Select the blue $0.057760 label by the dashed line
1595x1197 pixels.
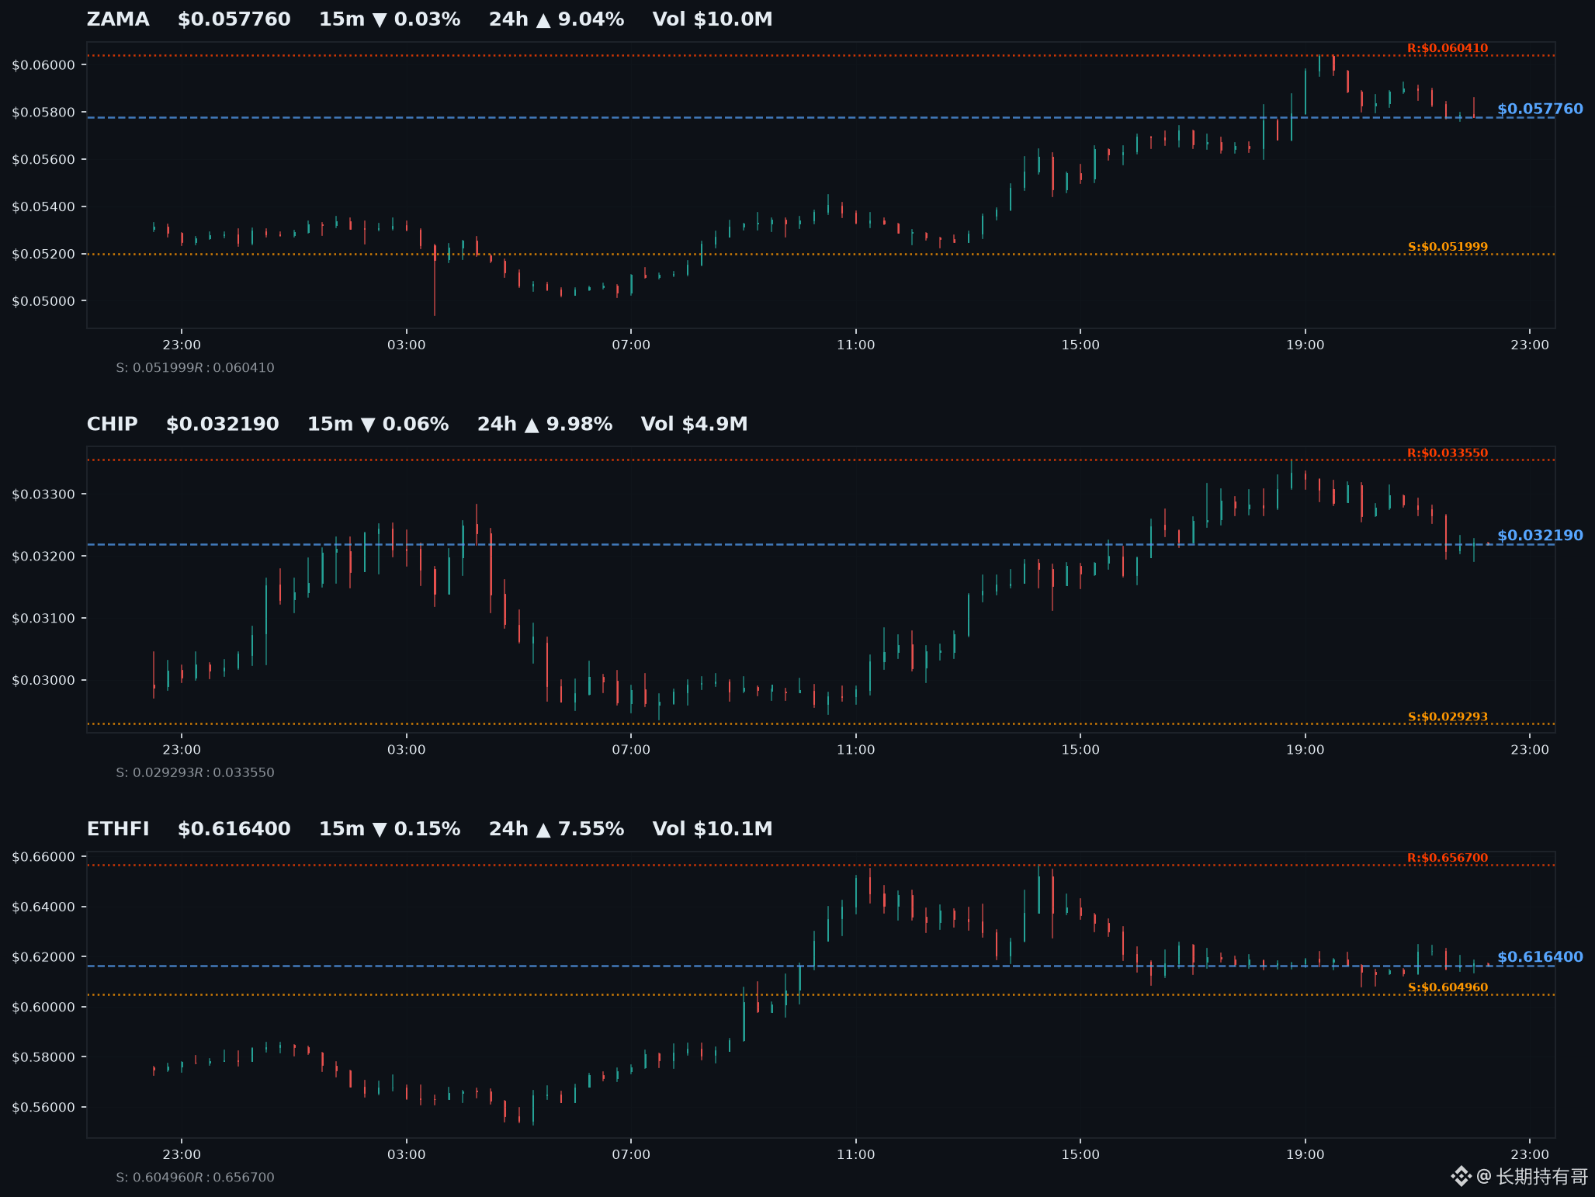[1540, 109]
